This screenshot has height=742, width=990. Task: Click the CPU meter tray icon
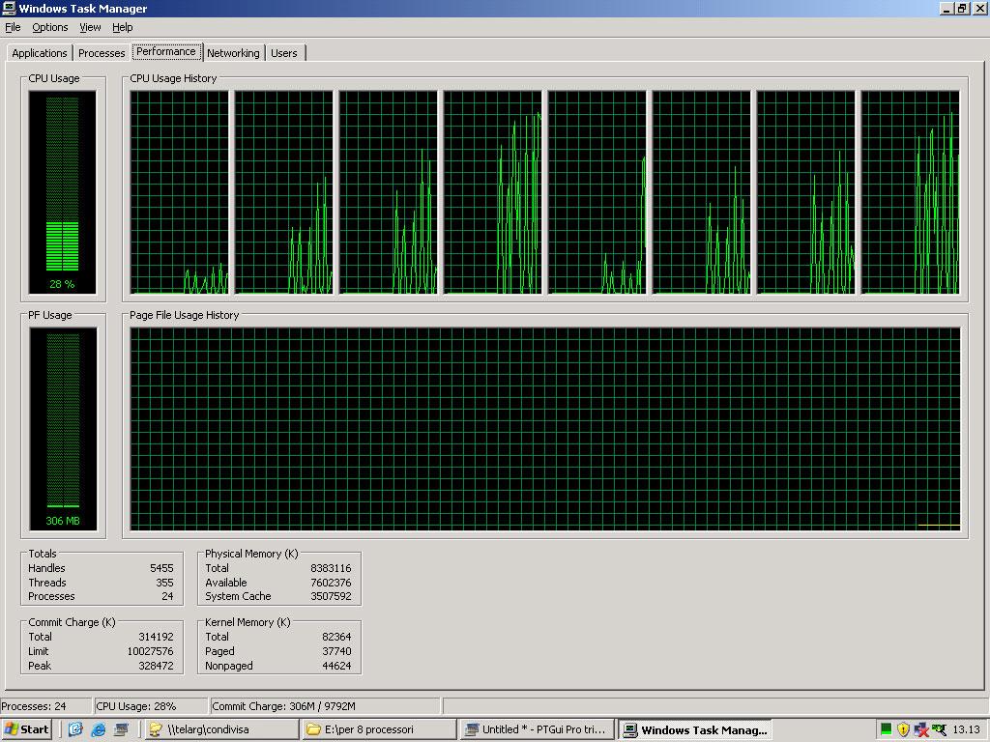coord(887,729)
